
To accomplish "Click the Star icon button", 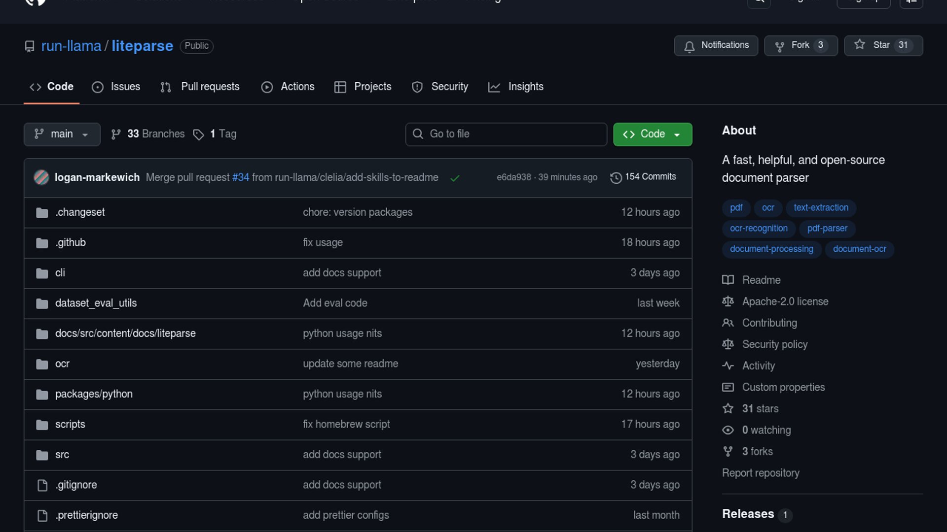I will tap(860, 45).
